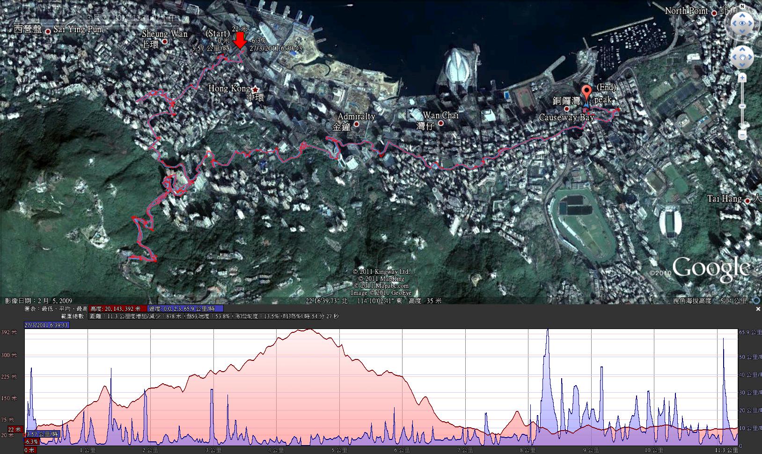
Task: Click the blue timestamp tag '27/3/2011 6:39:43' above chart
Action: [x=47, y=325]
